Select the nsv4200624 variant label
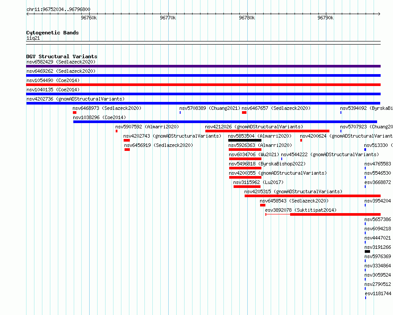The height and width of the screenshot is (315, 393). pos(346,136)
